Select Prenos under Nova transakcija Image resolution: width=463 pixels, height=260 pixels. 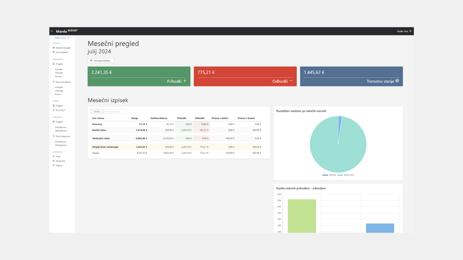tap(58, 94)
